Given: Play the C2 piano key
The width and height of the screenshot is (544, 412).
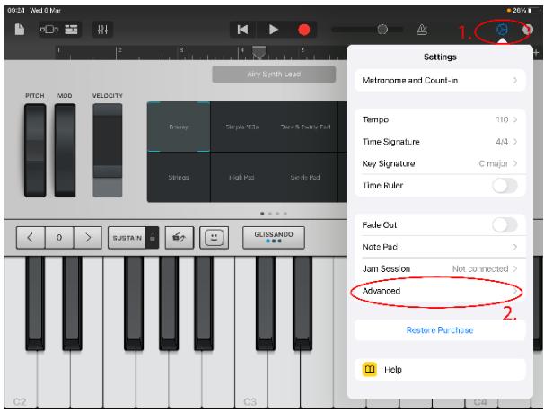Looking at the screenshot, I should 20,378.
